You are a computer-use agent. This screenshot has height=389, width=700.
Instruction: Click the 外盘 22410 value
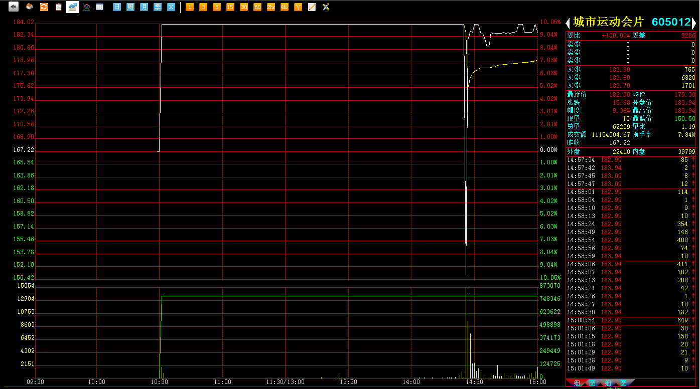pos(622,151)
